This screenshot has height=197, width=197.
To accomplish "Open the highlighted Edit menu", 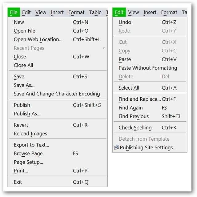I will coord(119,13).
